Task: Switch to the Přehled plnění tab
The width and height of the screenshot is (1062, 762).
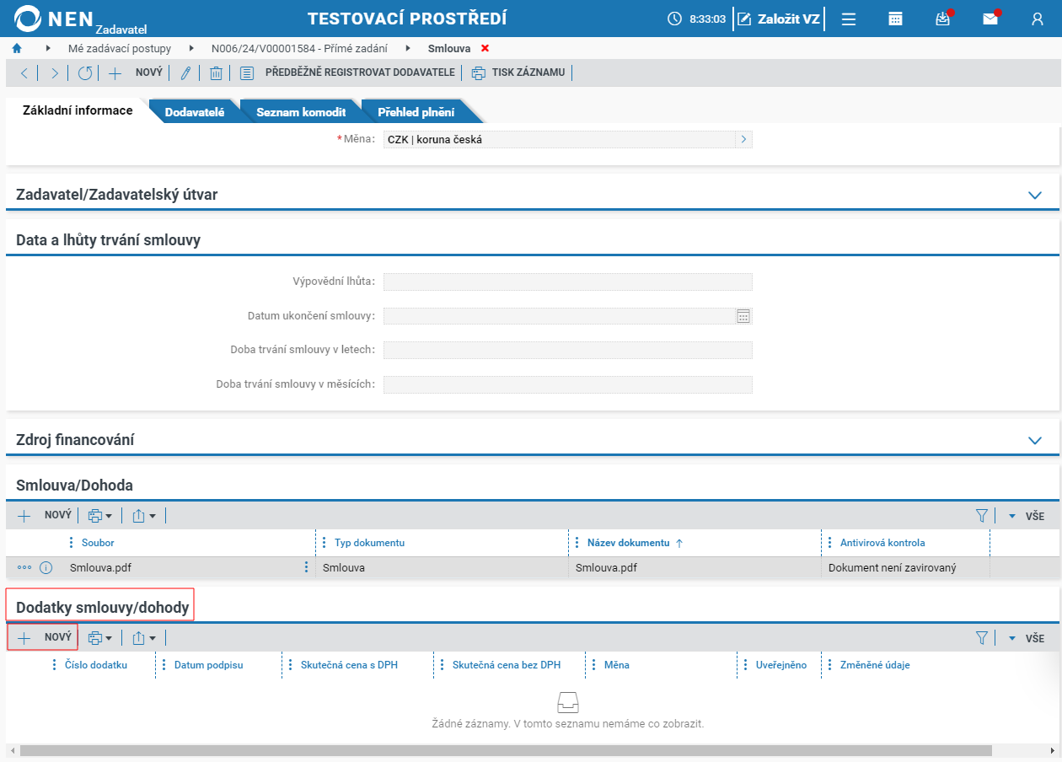Action: [416, 112]
